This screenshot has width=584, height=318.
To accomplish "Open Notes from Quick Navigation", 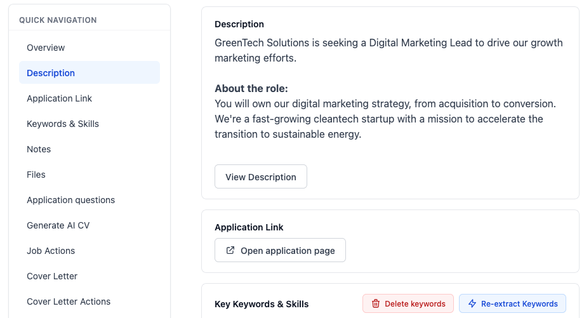I will pos(39,149).
